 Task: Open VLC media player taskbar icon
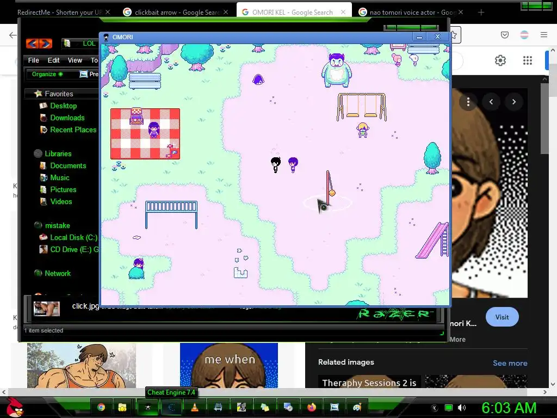tap(195, 407)
